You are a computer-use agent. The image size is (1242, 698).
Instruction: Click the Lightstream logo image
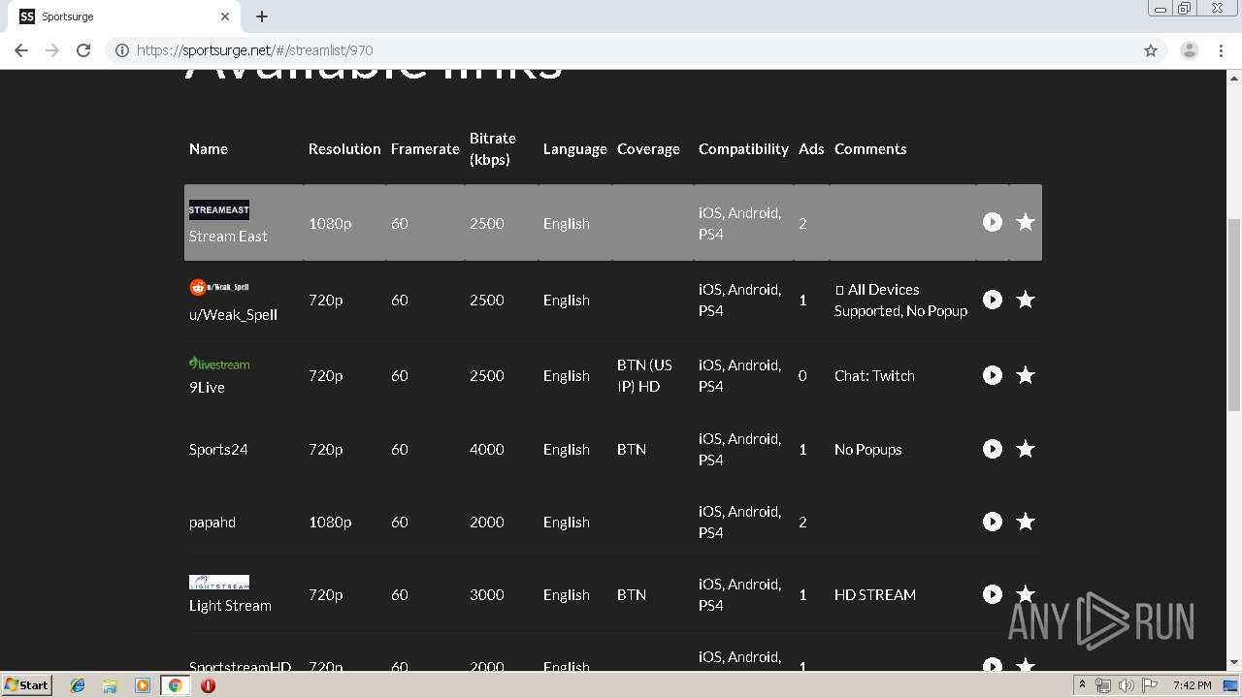coord(219,582)
